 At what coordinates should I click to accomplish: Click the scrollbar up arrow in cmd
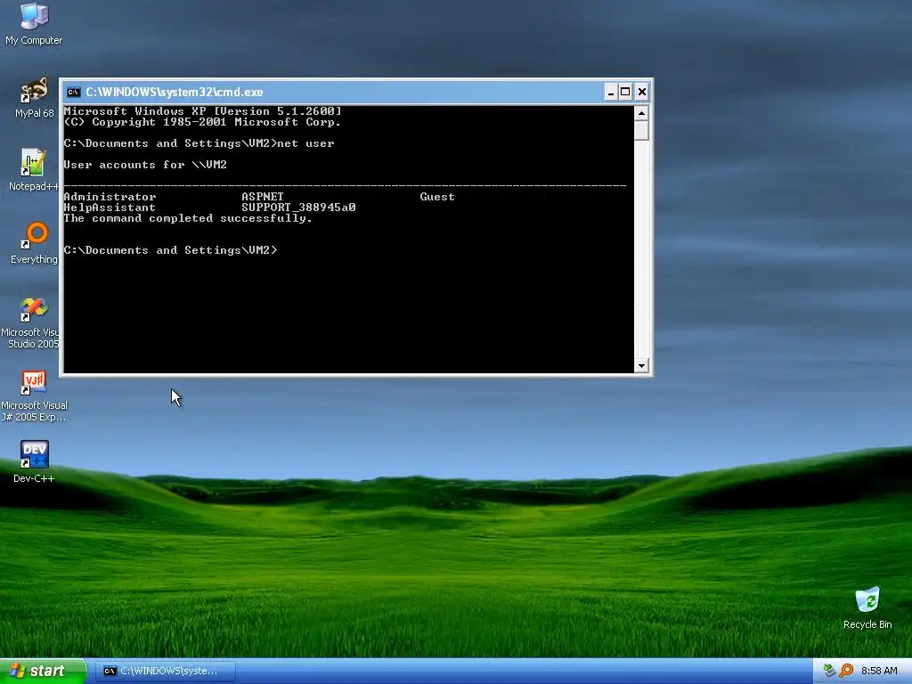[641, 113]
